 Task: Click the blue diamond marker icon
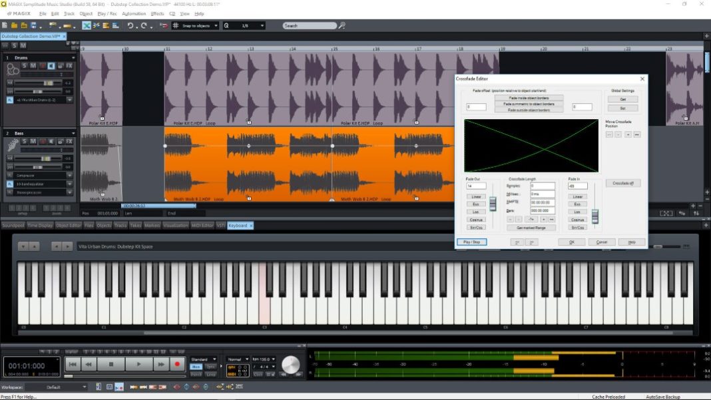(186, 387)
